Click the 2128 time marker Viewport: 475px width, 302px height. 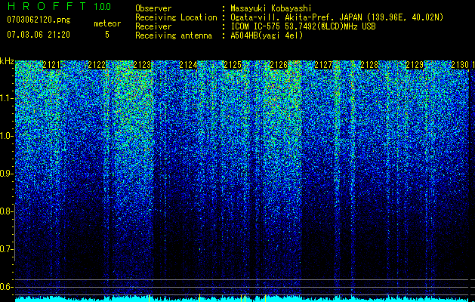[369, 65]
